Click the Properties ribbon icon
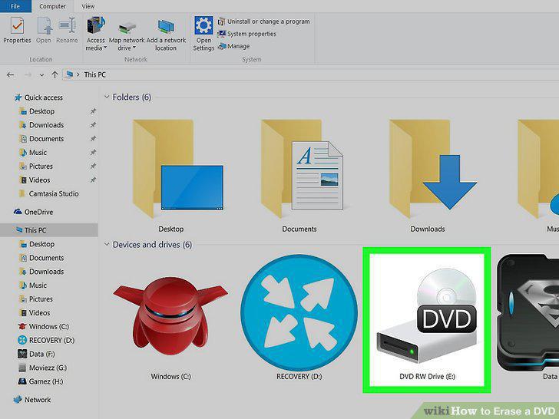The width and height of the screenshot is (559, 419). pos(17,30)
